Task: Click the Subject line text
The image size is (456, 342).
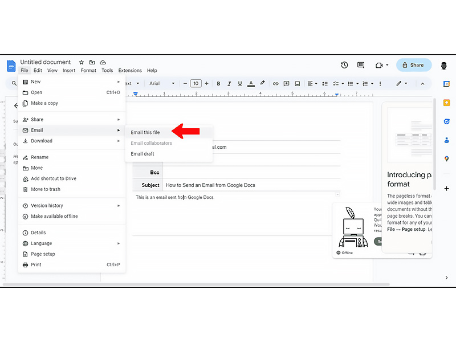Action: 210,185
